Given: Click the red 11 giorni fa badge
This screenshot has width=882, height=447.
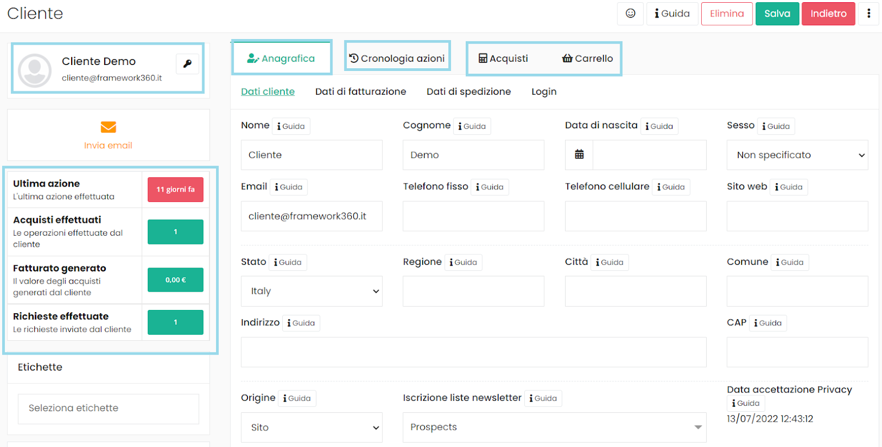Looking at the screenshot, I should pyautogui.click(x=175, y=189).
